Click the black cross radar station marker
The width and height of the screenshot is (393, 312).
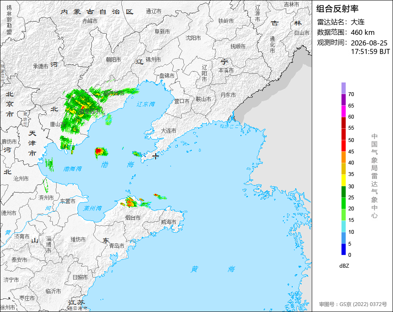pos(156,156)
